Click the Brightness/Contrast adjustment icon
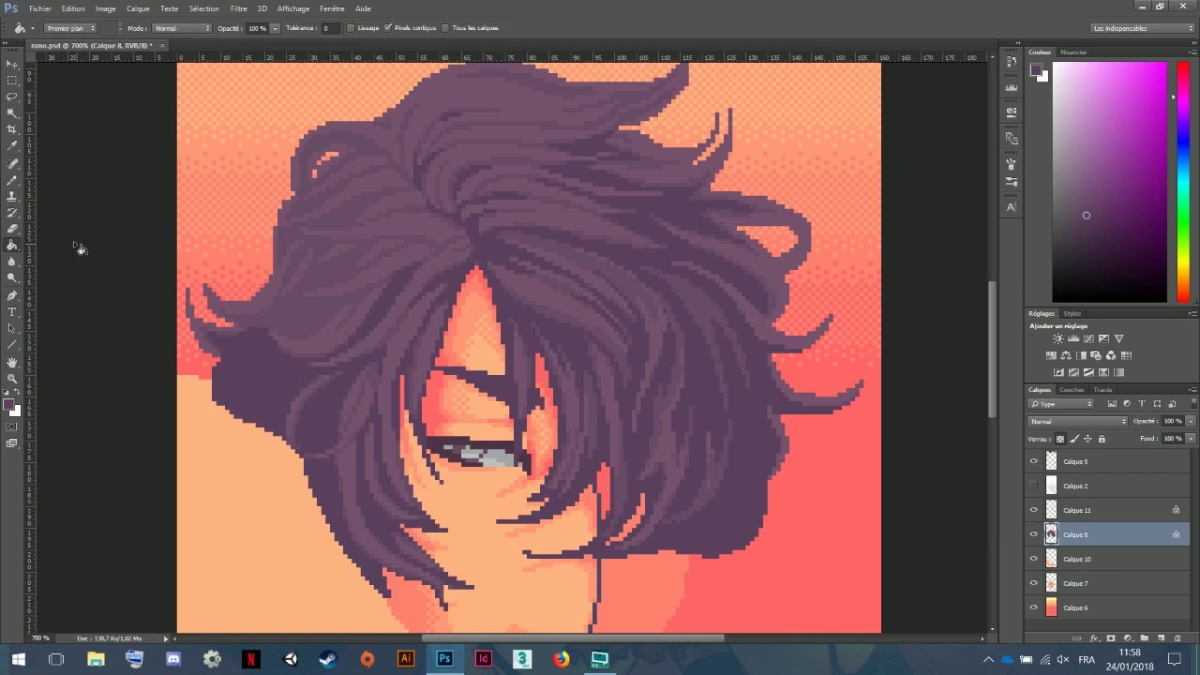The height and width of the screenshot is (675, 1200). coord(1058,338)
